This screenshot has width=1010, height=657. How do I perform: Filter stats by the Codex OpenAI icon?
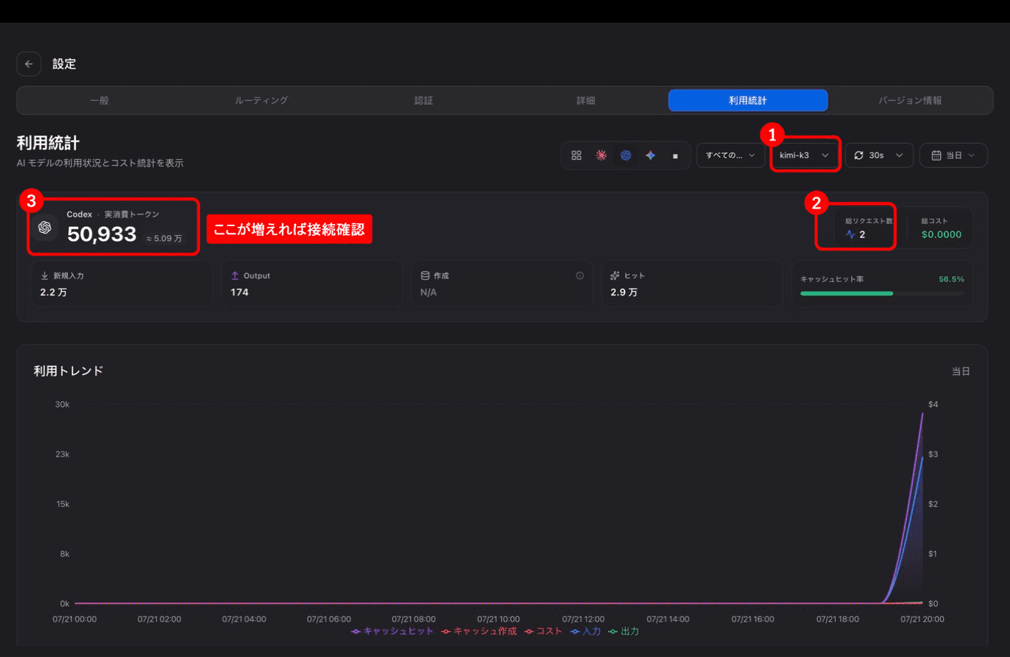(626, 155)
